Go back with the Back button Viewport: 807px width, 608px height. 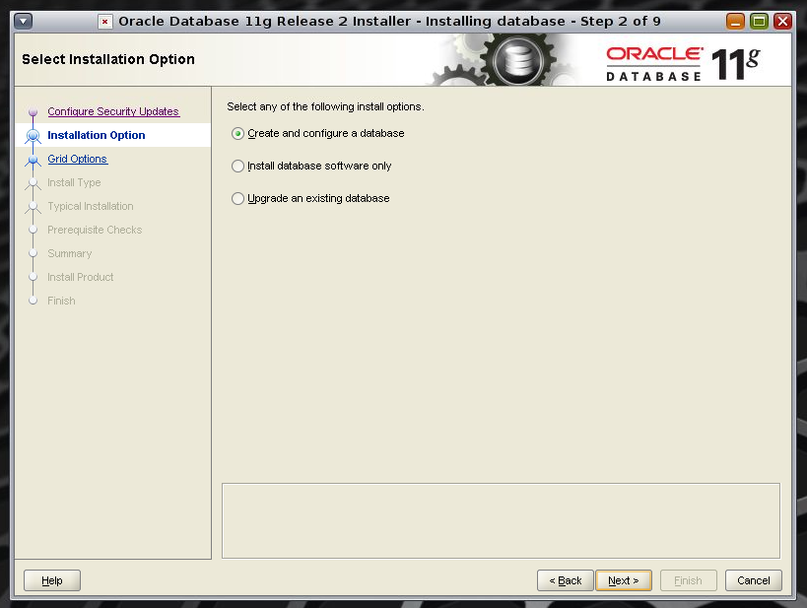point(566,580)
